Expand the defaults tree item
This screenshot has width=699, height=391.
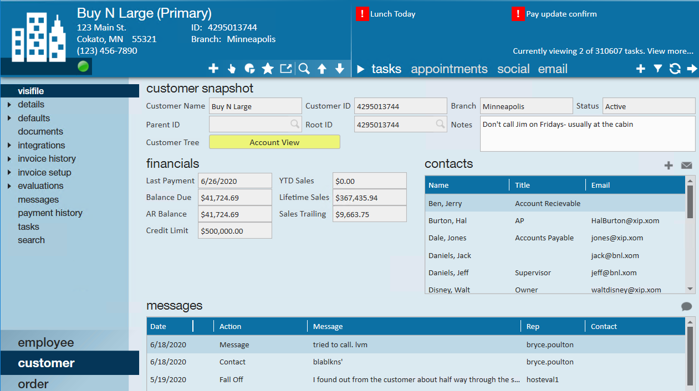9,118
